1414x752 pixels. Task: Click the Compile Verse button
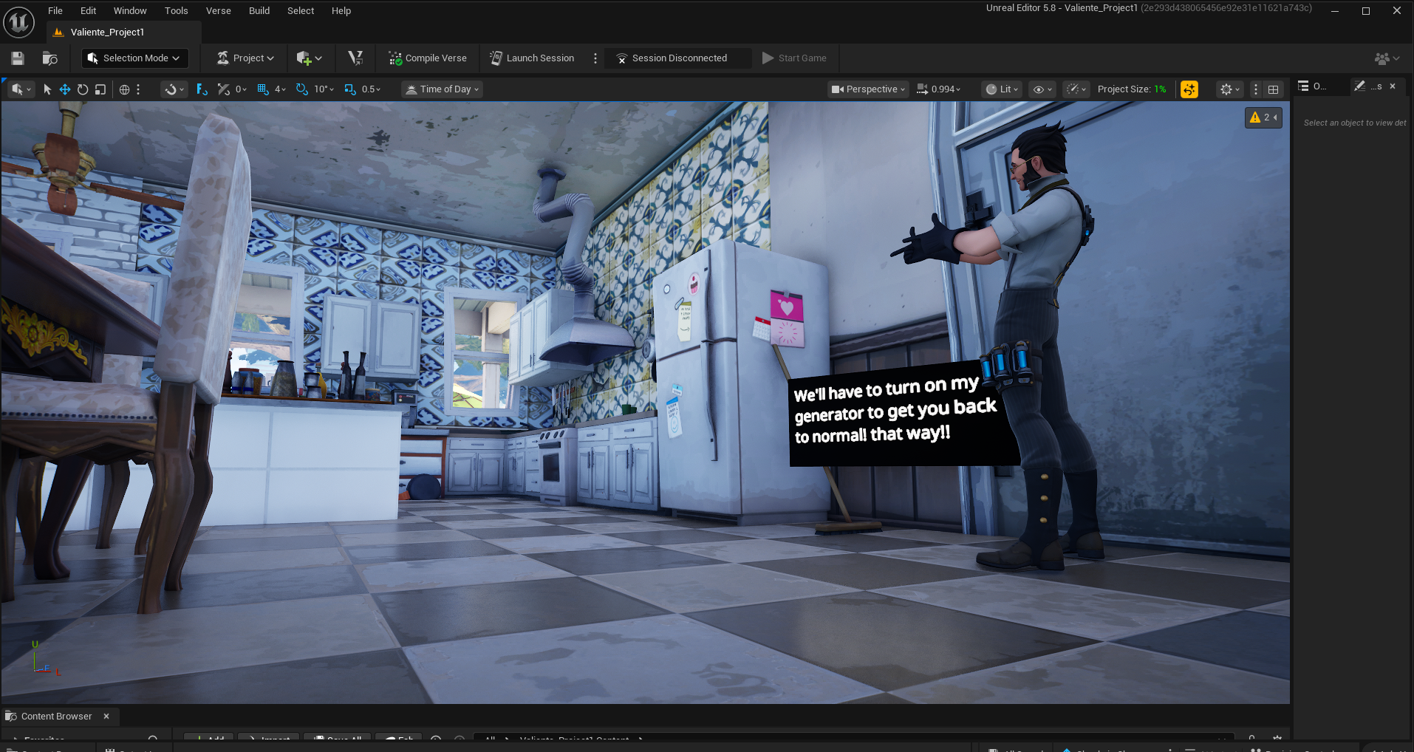428,58
